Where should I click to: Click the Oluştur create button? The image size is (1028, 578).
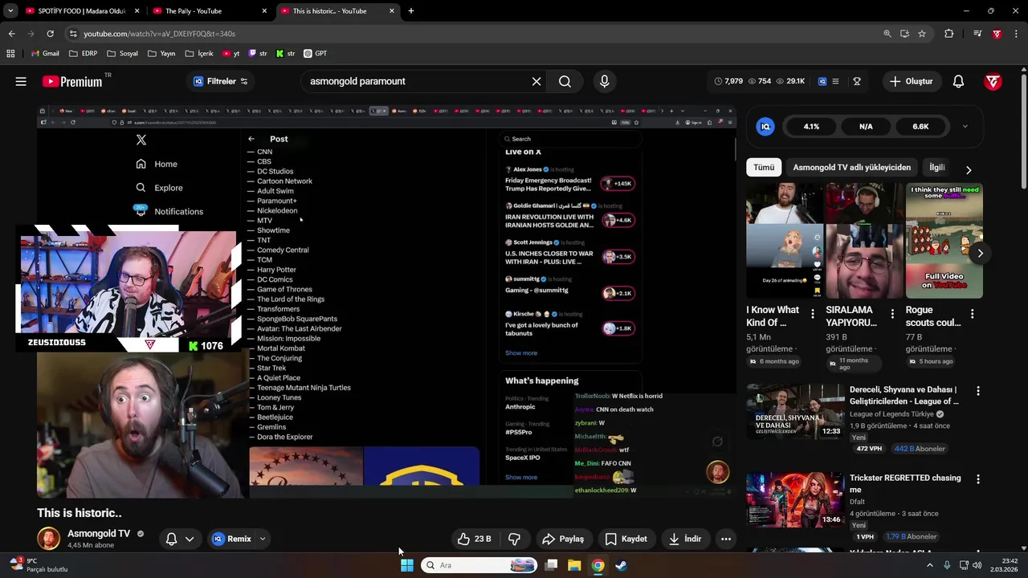click(x=912, y=81)
